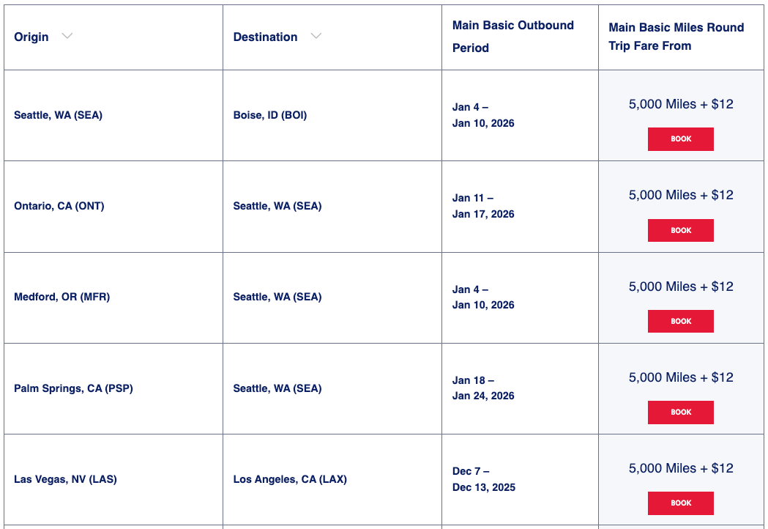
Task: Click the Dec 7 – Dec 13 outbound period
Action: [484, 479]
